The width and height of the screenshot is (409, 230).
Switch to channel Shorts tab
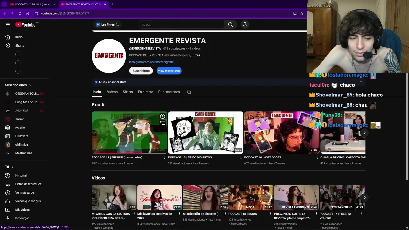[x=128, y=92]
